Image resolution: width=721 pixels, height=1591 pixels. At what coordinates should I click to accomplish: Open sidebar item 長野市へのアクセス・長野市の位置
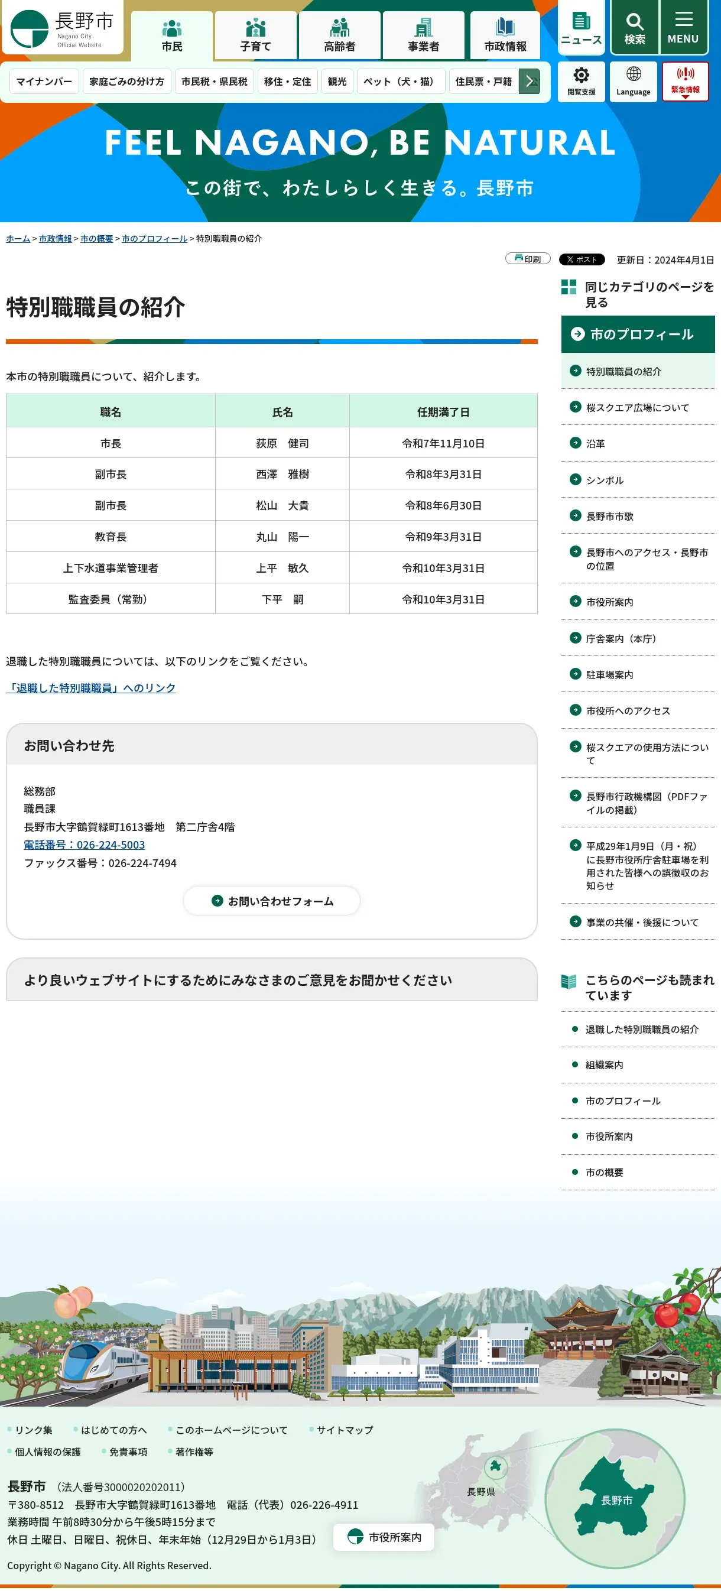(x=638, y=559)
